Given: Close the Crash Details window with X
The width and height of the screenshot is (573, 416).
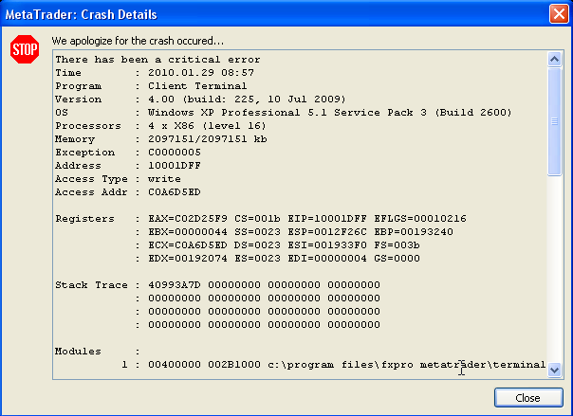Looking at the screenshot, I should [x=559, y=14].
